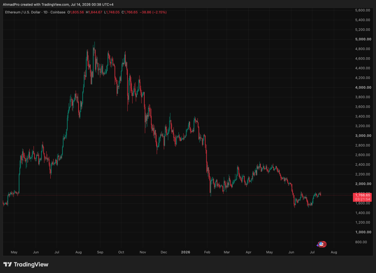The width and height of the screenshot is (376, 273).
Task: Click the 2,800.00 price axis label
Action: pyautogui.click(x=362, y=146)
